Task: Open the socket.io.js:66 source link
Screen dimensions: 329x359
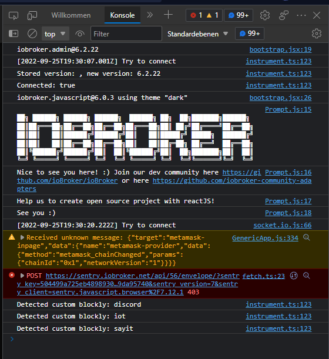Action: (283, 225)
